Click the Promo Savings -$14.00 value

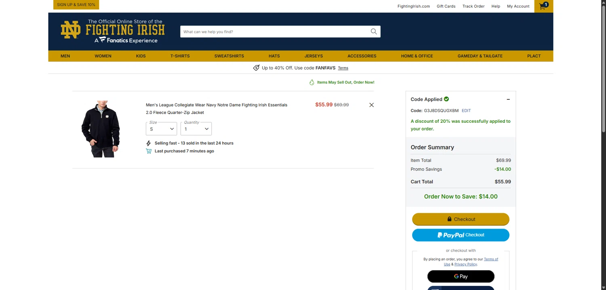(x=503, y=169)
